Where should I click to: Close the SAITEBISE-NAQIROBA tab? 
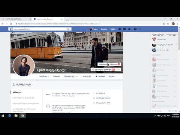(x=30, y=19)
